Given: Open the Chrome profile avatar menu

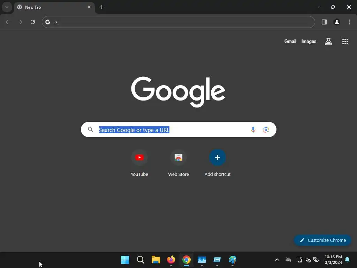Looking at the screenshot, I should pos(337,22).
